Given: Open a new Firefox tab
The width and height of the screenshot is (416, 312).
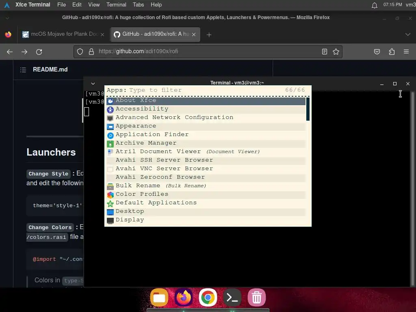Looking at the screenshot, I should coord(209,35).
